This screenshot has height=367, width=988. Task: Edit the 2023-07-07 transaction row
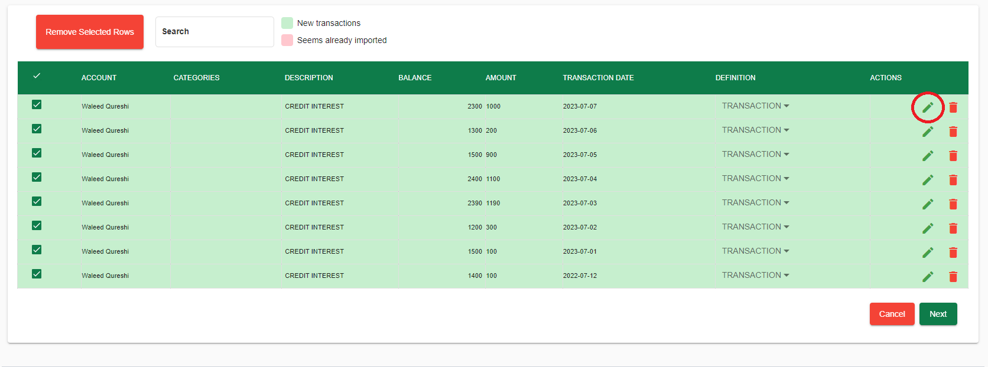(928, 107)
